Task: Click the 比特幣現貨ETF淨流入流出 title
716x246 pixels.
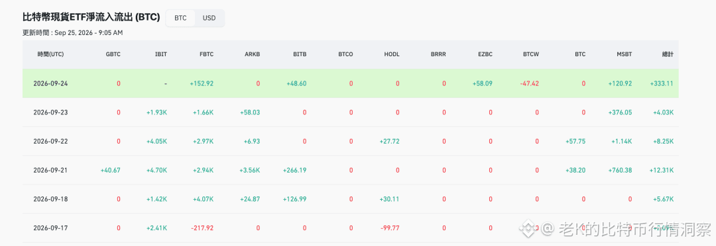Action: tap(91, 17)
